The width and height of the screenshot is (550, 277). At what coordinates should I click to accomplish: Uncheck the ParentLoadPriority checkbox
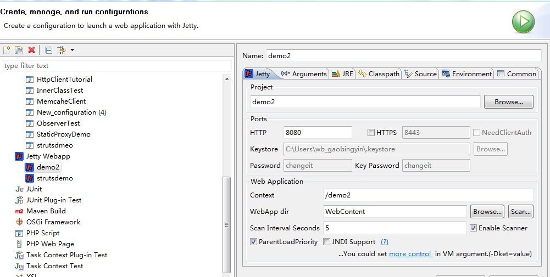[x=254, y=242]
